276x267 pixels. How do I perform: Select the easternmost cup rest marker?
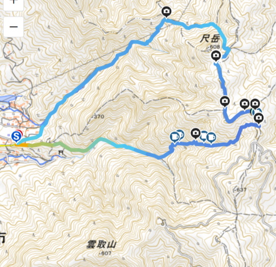211,138
